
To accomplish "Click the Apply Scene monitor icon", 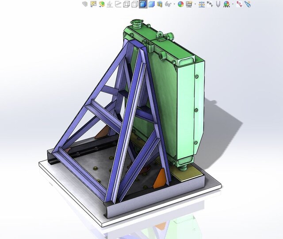I will tap(189, 4).
